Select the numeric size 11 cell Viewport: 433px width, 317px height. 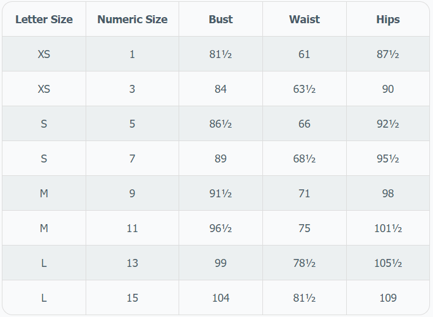click(x=132, y=228)
